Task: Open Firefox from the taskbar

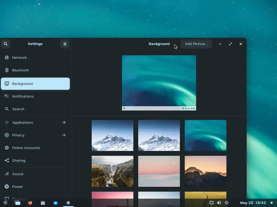Action: tap(30, 203)
